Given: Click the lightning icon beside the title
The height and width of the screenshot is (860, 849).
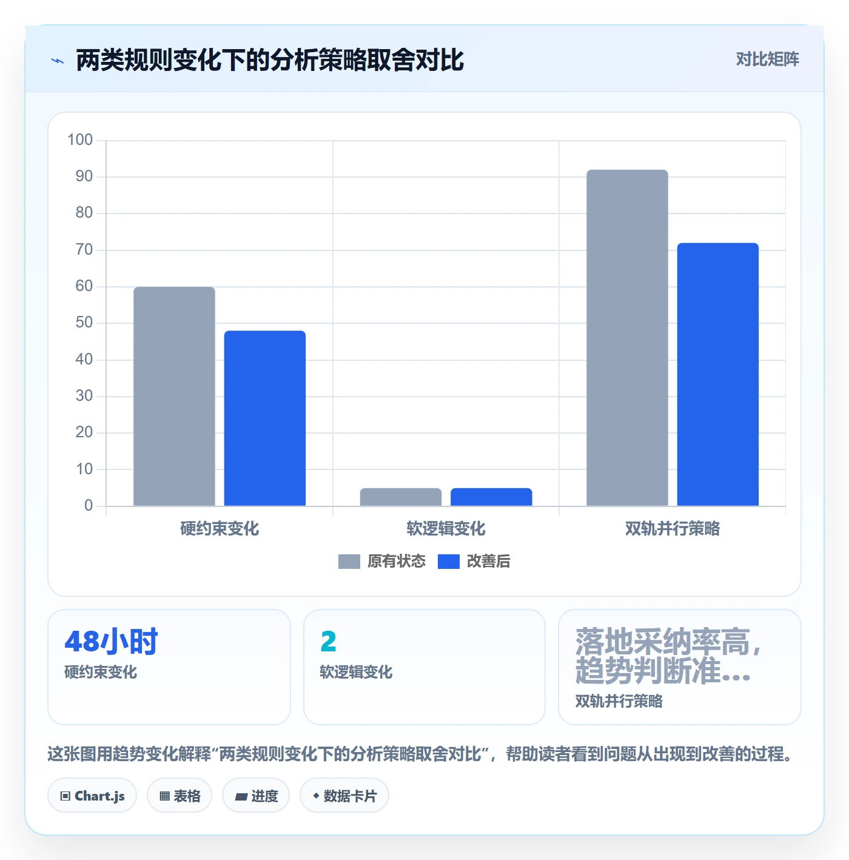Looking at the screenshot, I should coord(58,61).
